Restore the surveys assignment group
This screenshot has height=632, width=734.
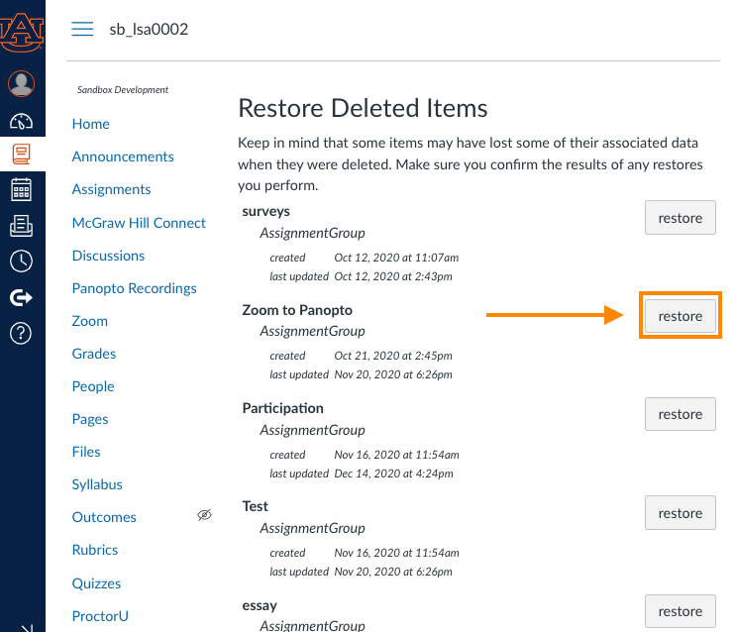click(681, 218)
